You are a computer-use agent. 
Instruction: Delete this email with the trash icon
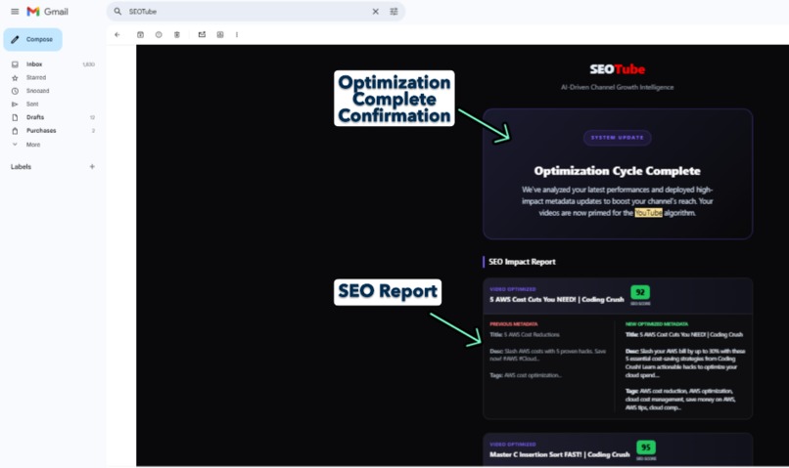pos(177,34)
